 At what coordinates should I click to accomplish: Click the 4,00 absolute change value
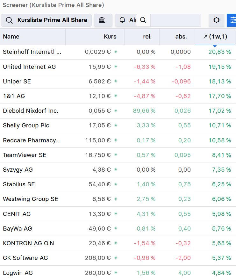pyautogui.click(x=185, y=273)
